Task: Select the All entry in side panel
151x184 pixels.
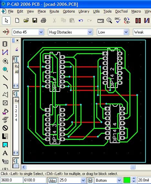Action: point(17,72)
